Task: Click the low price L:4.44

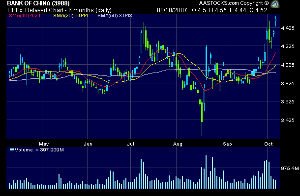Action: pos(238,10)
